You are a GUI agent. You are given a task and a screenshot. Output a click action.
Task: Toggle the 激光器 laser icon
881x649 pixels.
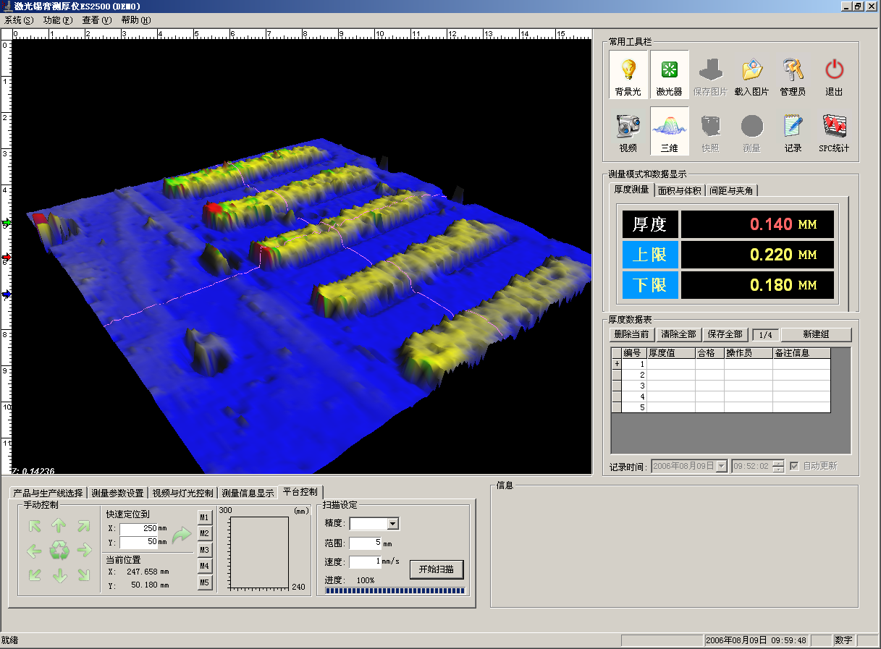coord(669,70)
